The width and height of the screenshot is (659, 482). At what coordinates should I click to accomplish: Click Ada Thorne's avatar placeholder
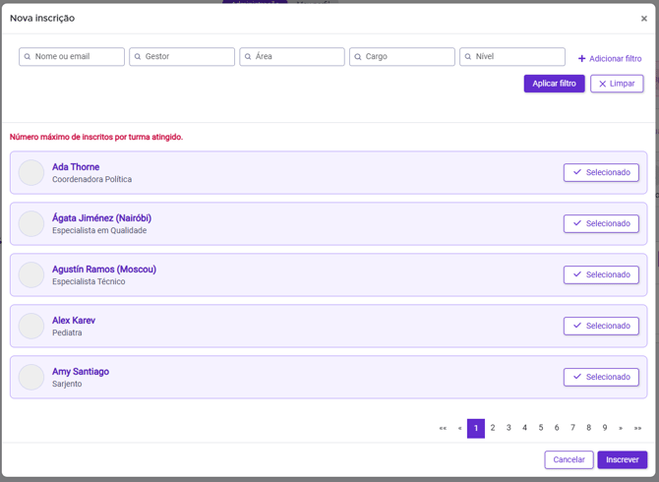31,173
